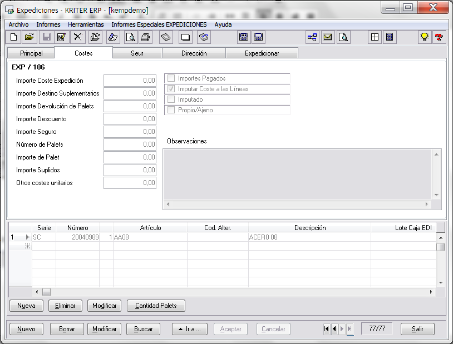Open the Ayuda menu
Image resolution: width=453 pixels, height=344 pixels.
pyautogui.click(x=223, y=24)
